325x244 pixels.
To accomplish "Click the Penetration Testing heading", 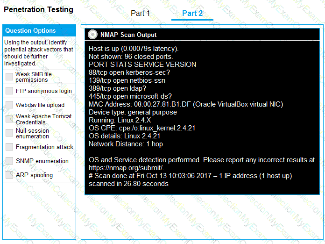I will pyautogui.click(x=38, y=9).
